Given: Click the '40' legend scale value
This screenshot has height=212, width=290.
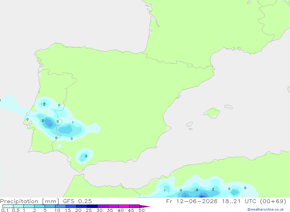Looking at the screenshot, I should [x=121, y=210].
